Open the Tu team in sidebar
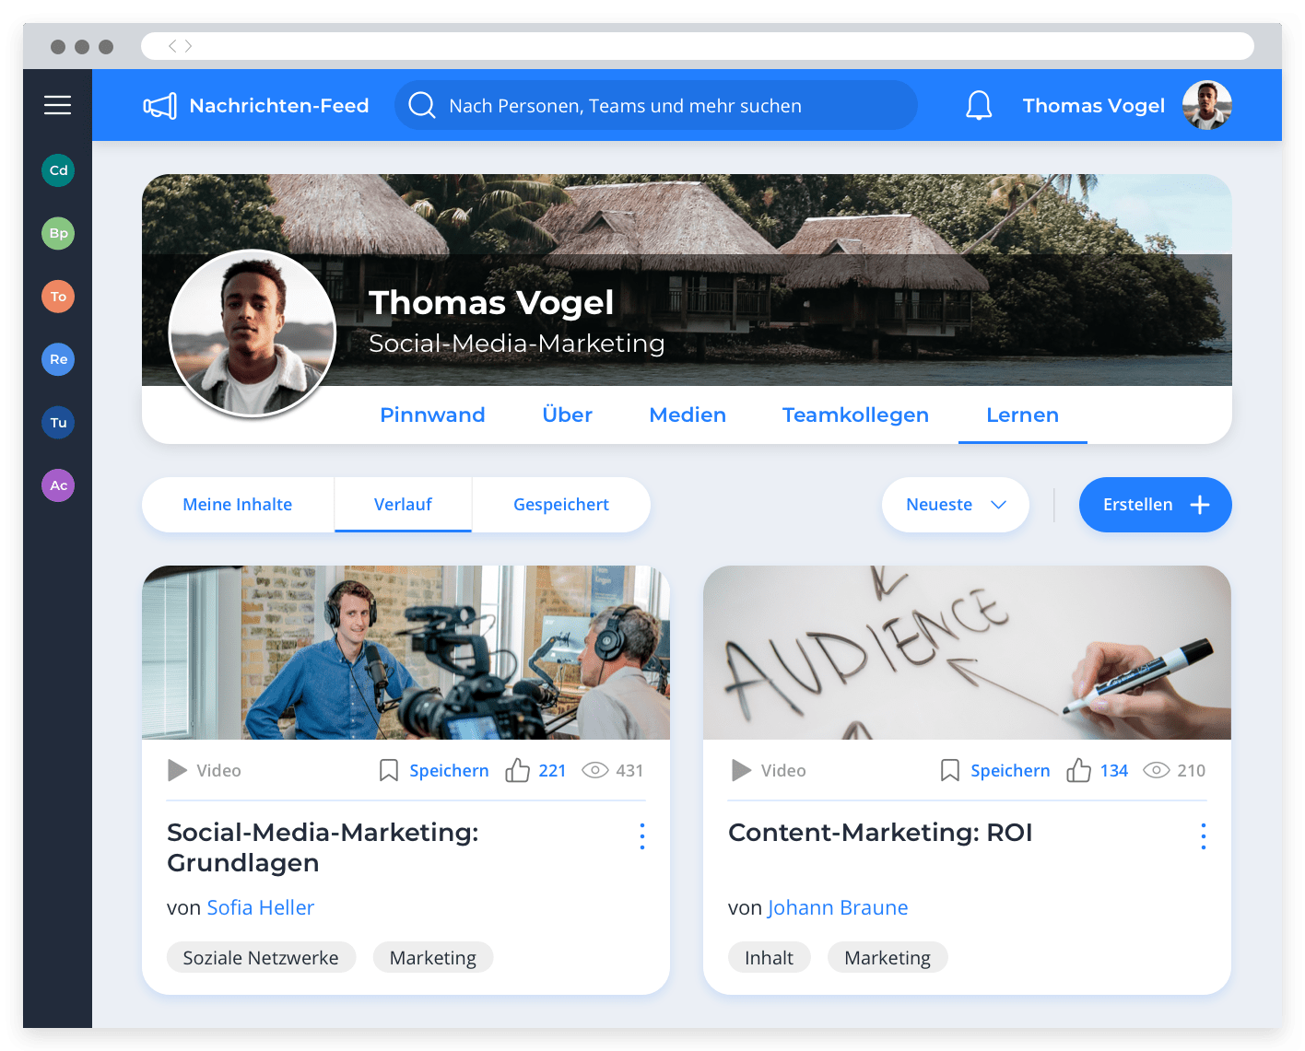1305x1051 pixels. click(x=58, y=423)
